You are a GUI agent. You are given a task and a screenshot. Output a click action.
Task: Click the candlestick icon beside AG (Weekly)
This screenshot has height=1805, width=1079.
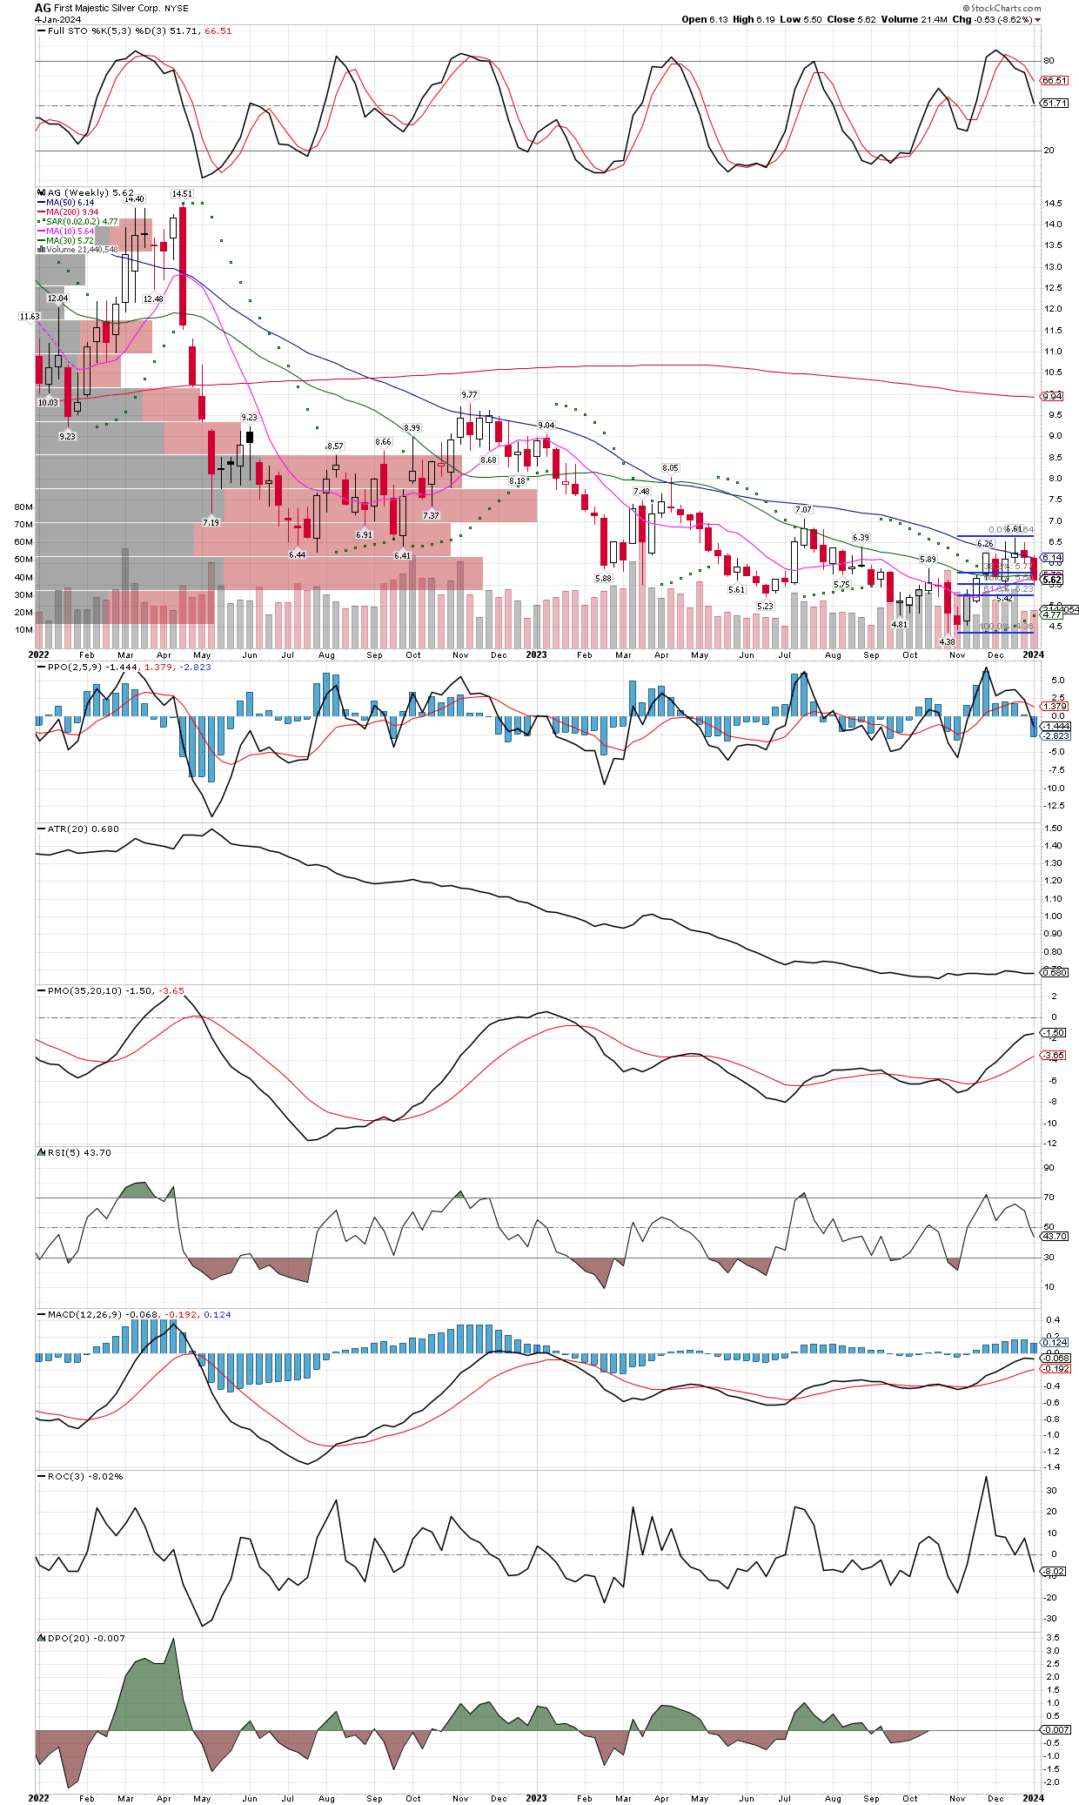pos(41,193)
